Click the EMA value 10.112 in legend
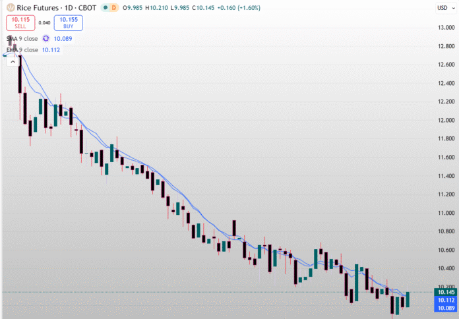The width and height of the screenshot is (459, 319). 51,49
